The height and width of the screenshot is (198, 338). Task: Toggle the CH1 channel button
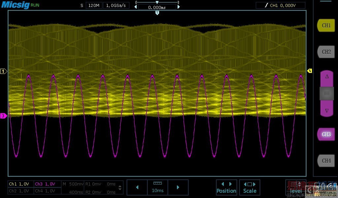(326, 25)
